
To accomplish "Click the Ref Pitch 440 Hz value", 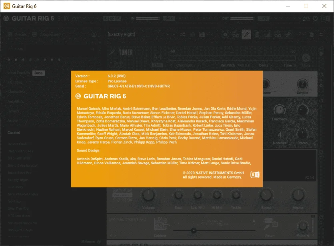I will [243, 65].
